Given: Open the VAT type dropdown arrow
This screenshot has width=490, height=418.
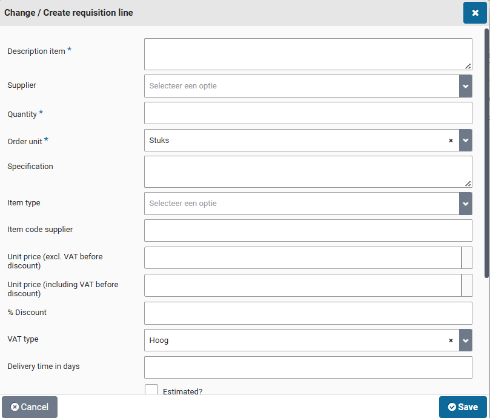Looking at the screenshot, I should pyautogui.click(x=465, y=340).
